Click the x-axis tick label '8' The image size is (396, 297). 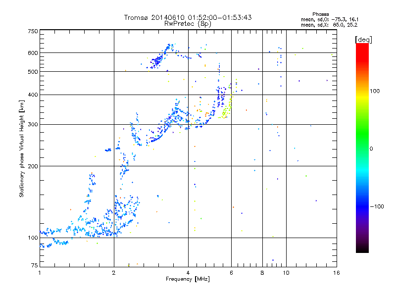(262, 273)
